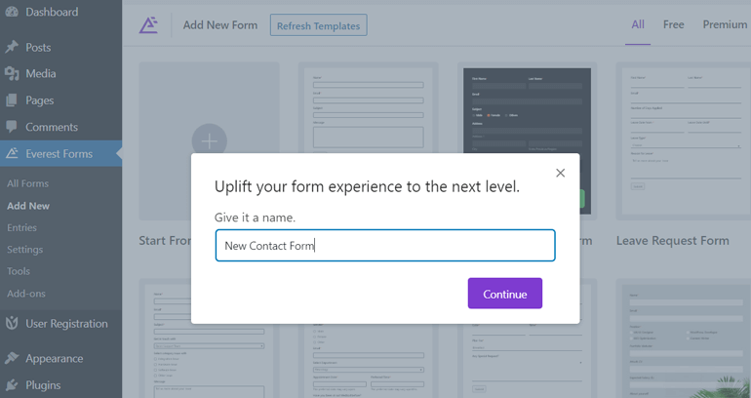The image size is (751, 398).
Task: Switch to the Free templates tab
Action: click(x=674, y=24)
